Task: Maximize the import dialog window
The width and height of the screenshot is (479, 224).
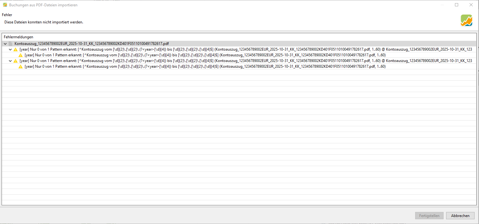Action: tap(456, 5)
